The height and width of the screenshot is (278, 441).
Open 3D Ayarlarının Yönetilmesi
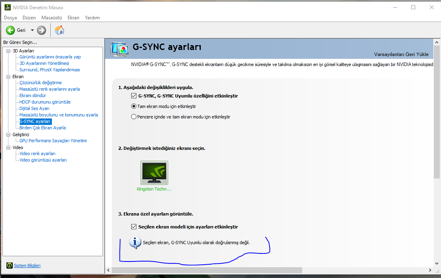(x=44, y=63)
